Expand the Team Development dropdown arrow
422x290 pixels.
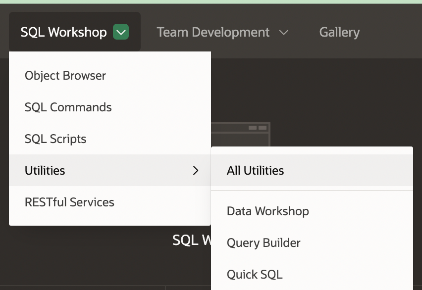click(x=283, y=32)
